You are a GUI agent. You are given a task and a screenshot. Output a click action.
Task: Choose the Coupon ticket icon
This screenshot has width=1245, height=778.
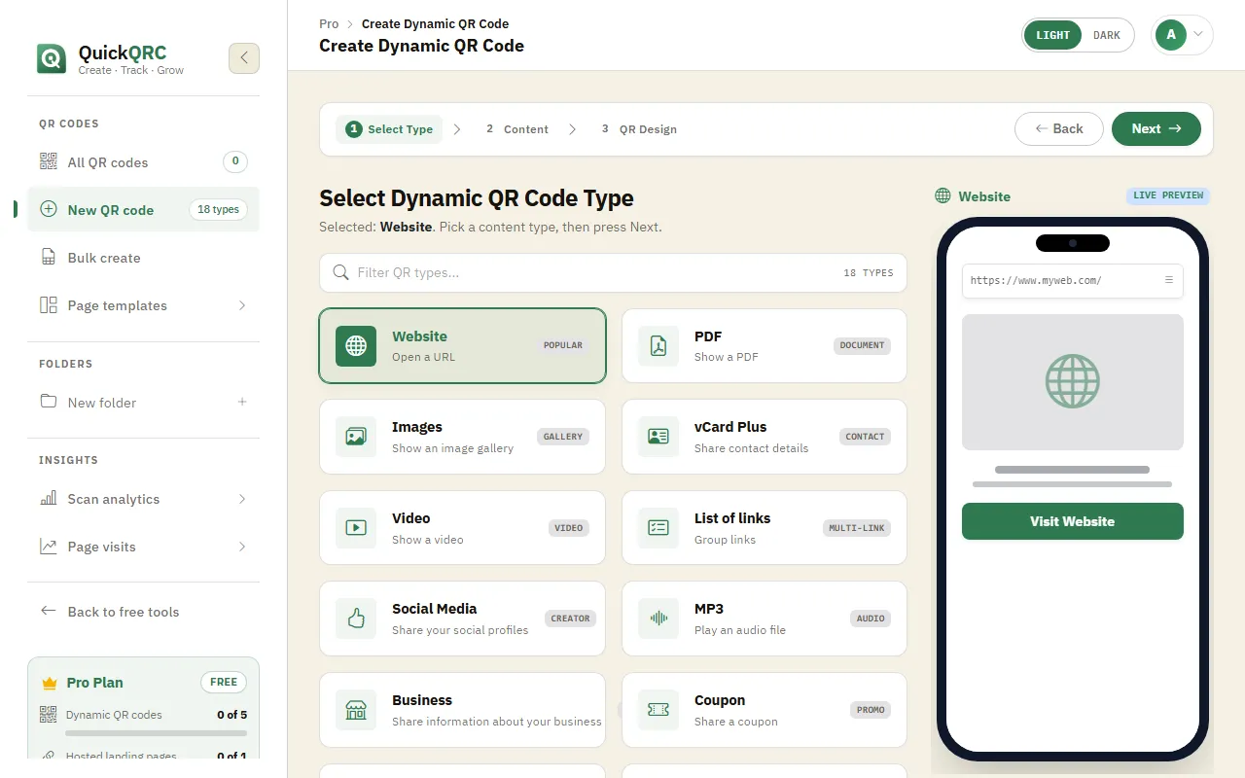[658, 710]
